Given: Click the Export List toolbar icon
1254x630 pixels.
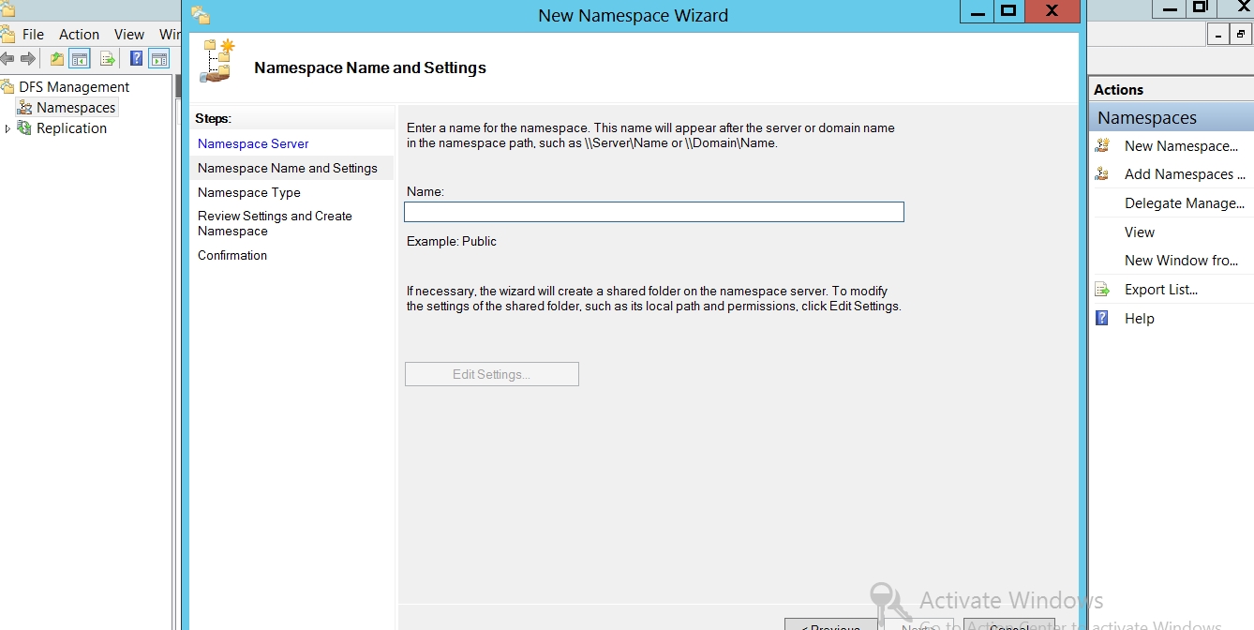Looking at the screenshot, I should pos(108,59).
